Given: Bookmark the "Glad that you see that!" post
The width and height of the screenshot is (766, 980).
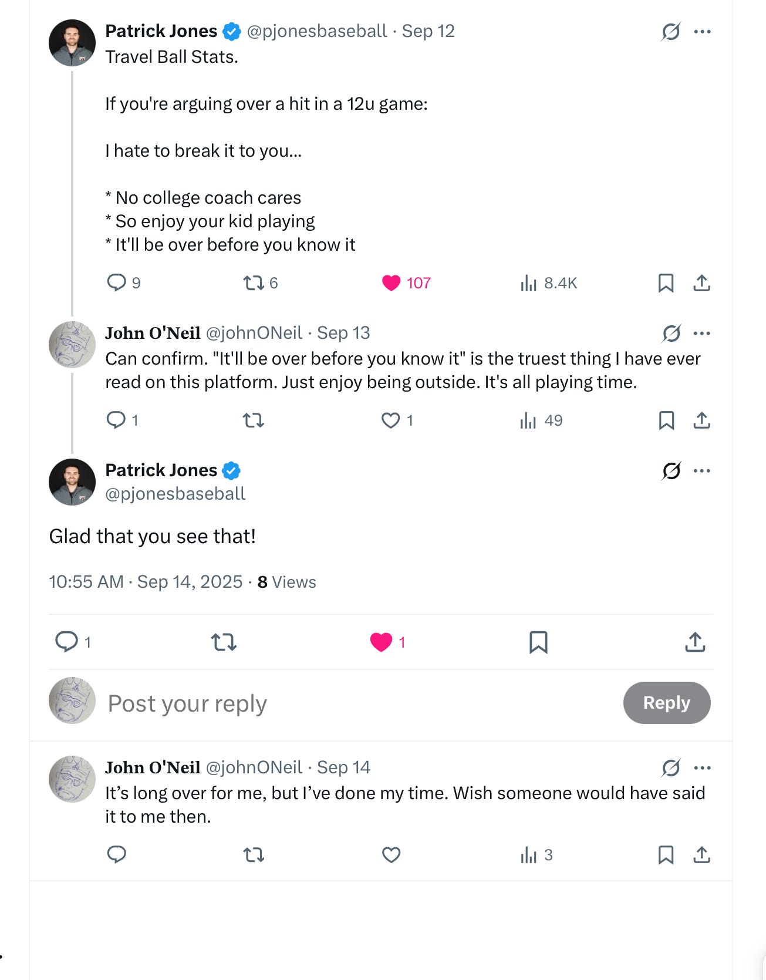Looking at the screenshot, I should [538, 642].
